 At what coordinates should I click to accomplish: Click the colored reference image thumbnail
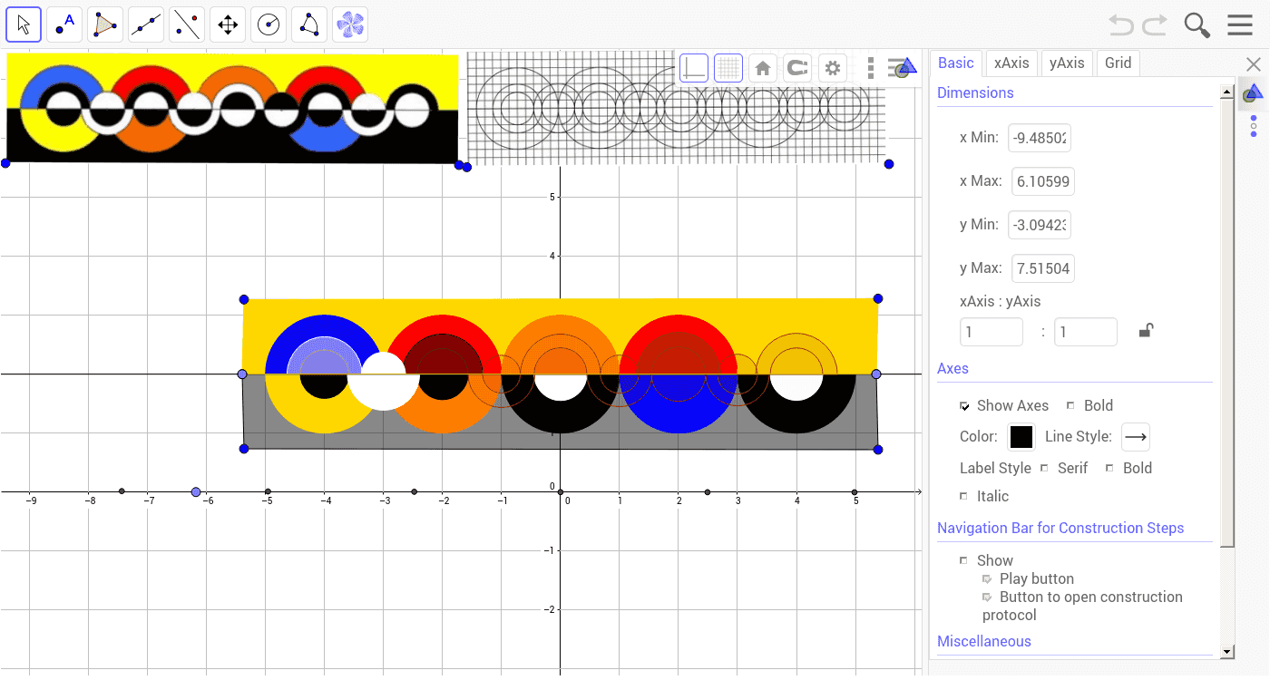click(x=232, y=107)
